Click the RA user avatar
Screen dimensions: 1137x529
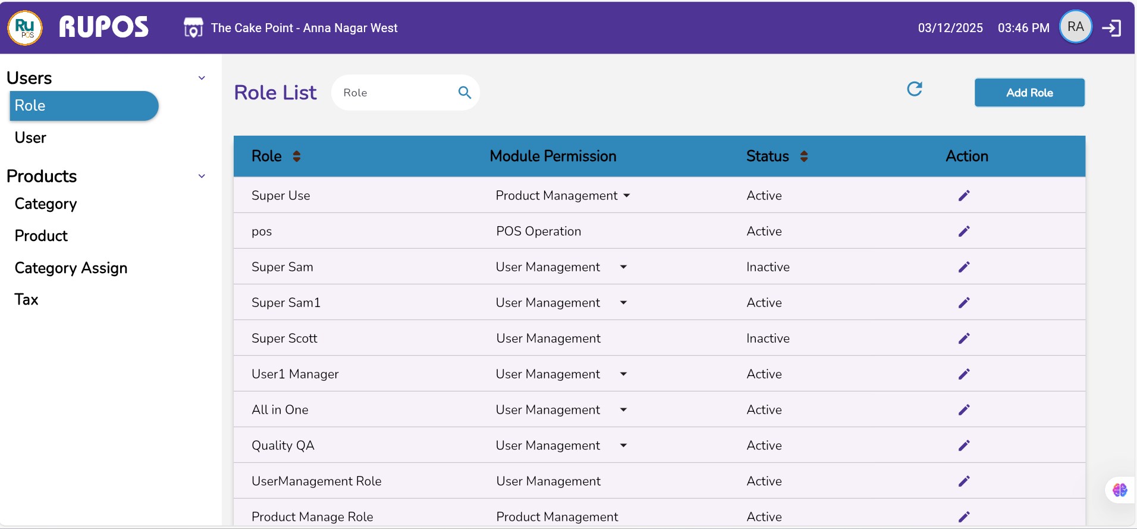pos(1075,27)
